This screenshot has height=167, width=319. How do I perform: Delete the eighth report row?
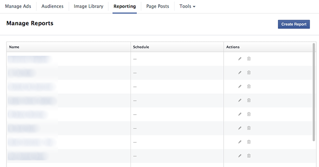point(249,156)
